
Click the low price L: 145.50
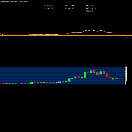tap(70, 8)
